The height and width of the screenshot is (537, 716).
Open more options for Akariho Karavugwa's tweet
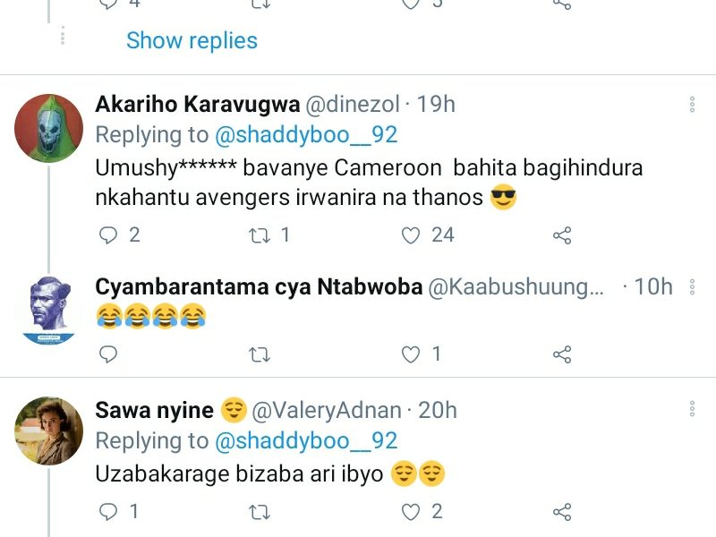(692, 105)
